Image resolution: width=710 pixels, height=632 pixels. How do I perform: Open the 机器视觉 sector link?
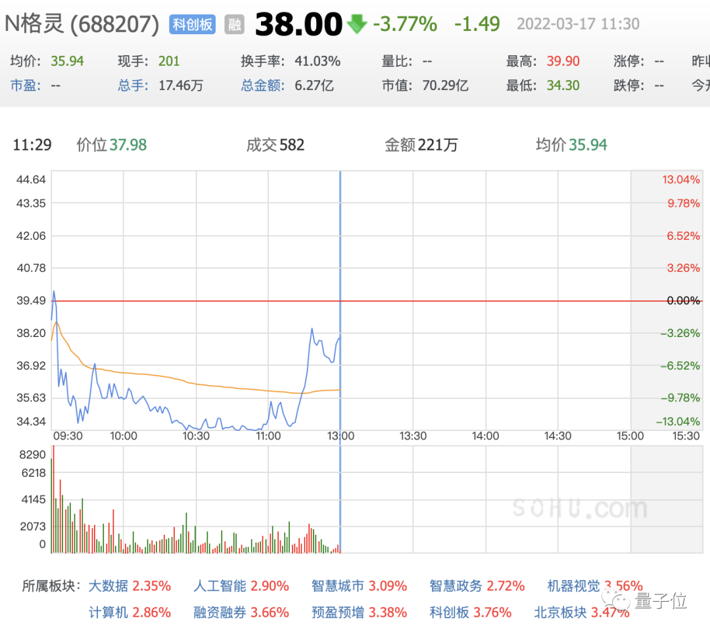[573, 585]
